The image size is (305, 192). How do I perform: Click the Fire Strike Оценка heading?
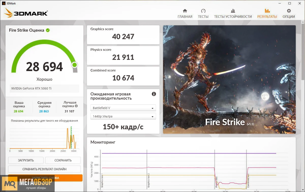tap(27, 30)
